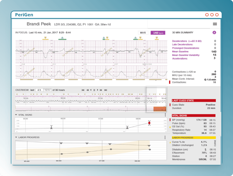
Task: Click the red blood pressure marker in vital signs chart
Action: coord(149,123)
